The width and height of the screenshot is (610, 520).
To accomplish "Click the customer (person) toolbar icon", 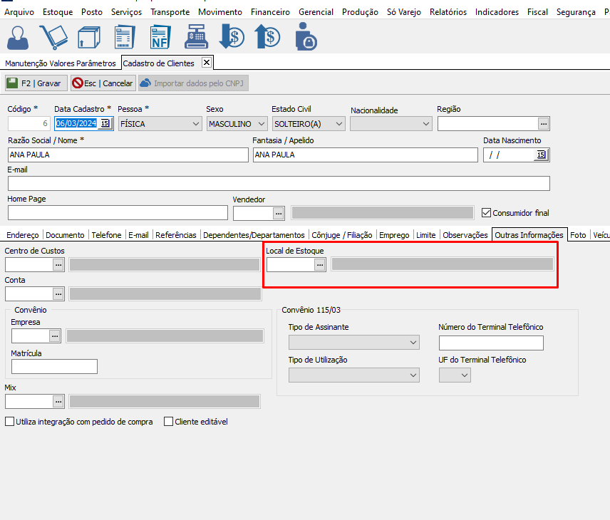I will coord(19,36).
